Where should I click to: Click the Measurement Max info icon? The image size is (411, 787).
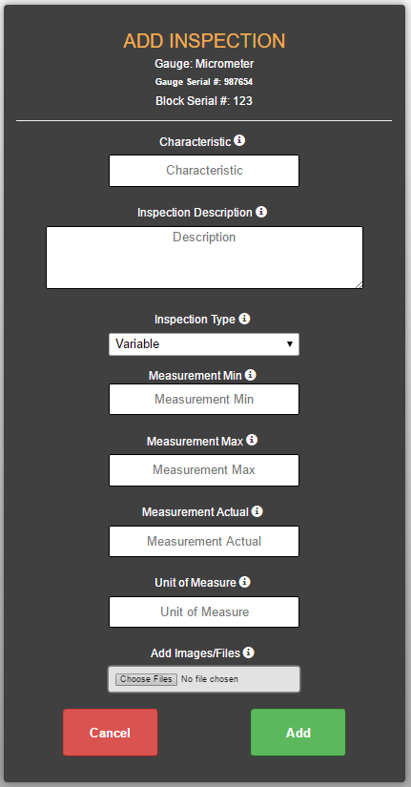click(x=252, y=440)
